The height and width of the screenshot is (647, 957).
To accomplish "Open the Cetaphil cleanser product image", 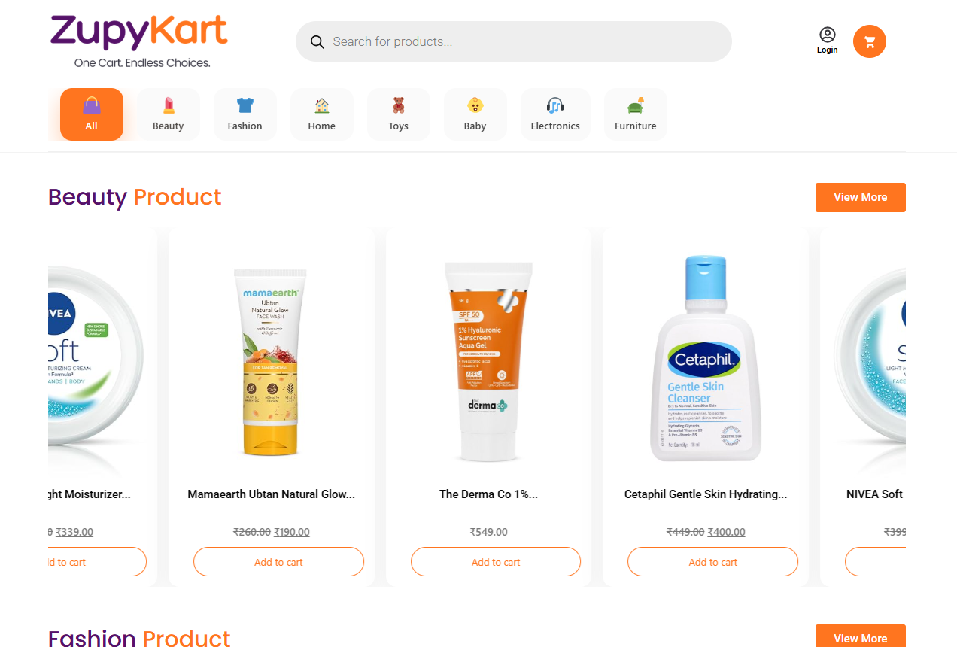I will click(706, 358).
